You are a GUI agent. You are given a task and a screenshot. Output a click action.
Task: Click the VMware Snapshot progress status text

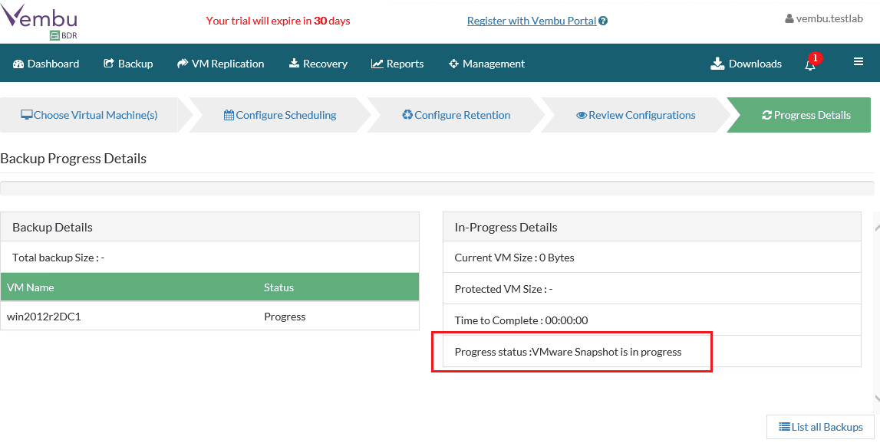(606, 352)
